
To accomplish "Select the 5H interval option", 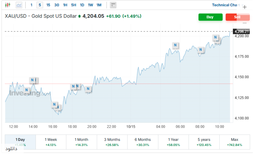I will pos(74,5).
